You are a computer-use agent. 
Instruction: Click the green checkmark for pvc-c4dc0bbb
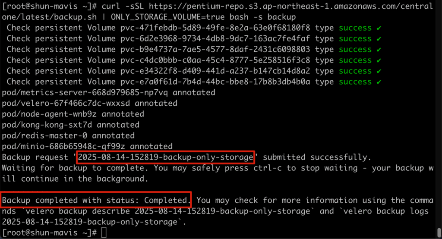point(379,60)
